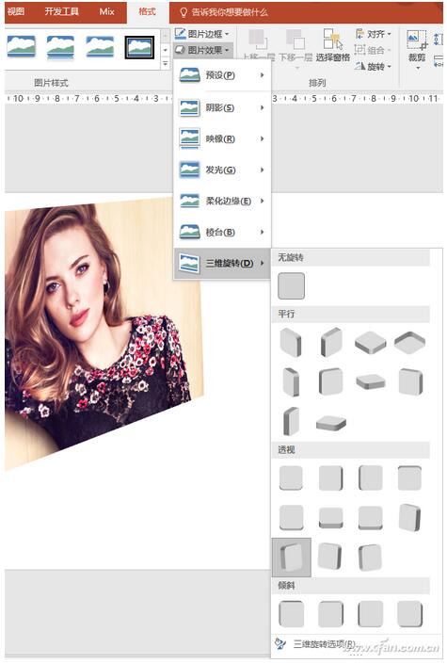Screen dimensions: 447x664
Task: Open the 映像 reflection submenu
Action: [x=222, y=138]
